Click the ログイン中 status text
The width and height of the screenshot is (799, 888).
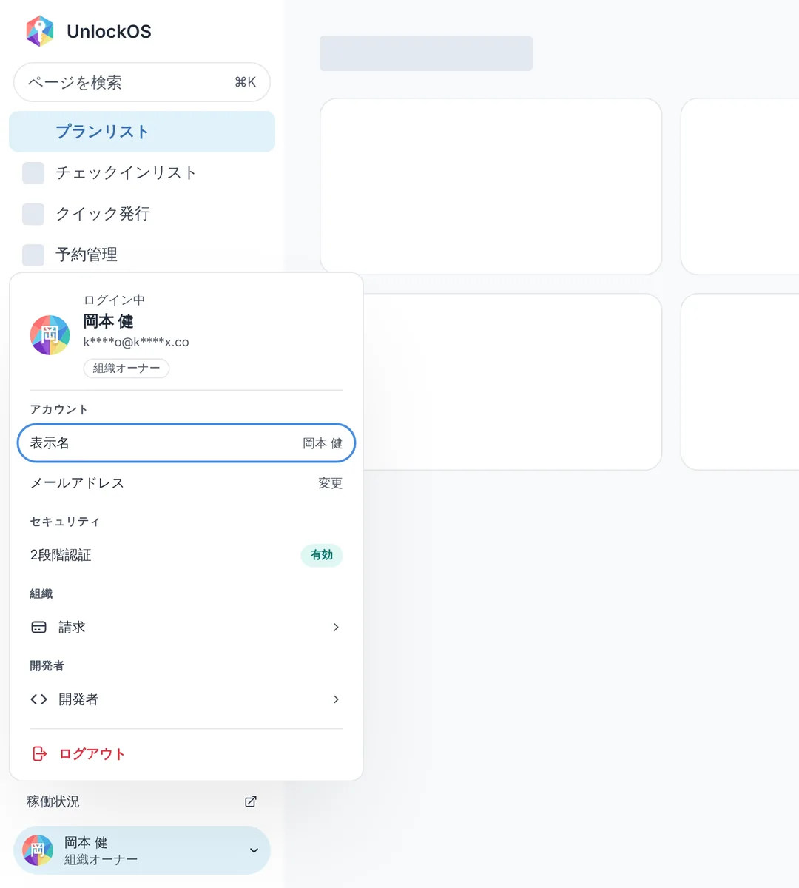114,300
